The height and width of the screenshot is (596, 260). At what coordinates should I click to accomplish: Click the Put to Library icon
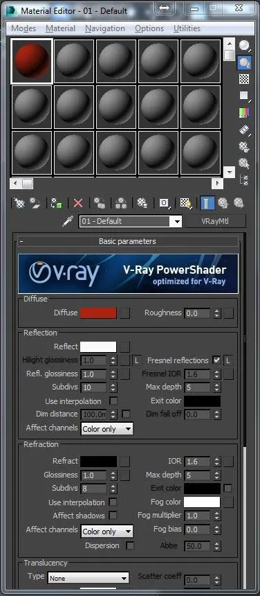(x=142, y=203)
